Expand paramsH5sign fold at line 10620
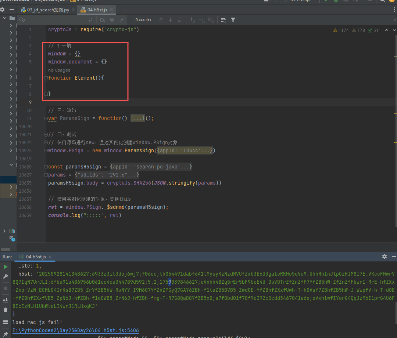Viewport: 397px width, 338px height. 46,167
